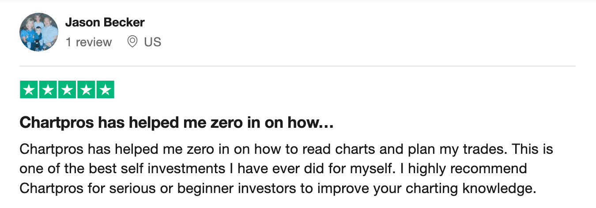
Task: Select the fourth green rating star
Action: [86, 90]
